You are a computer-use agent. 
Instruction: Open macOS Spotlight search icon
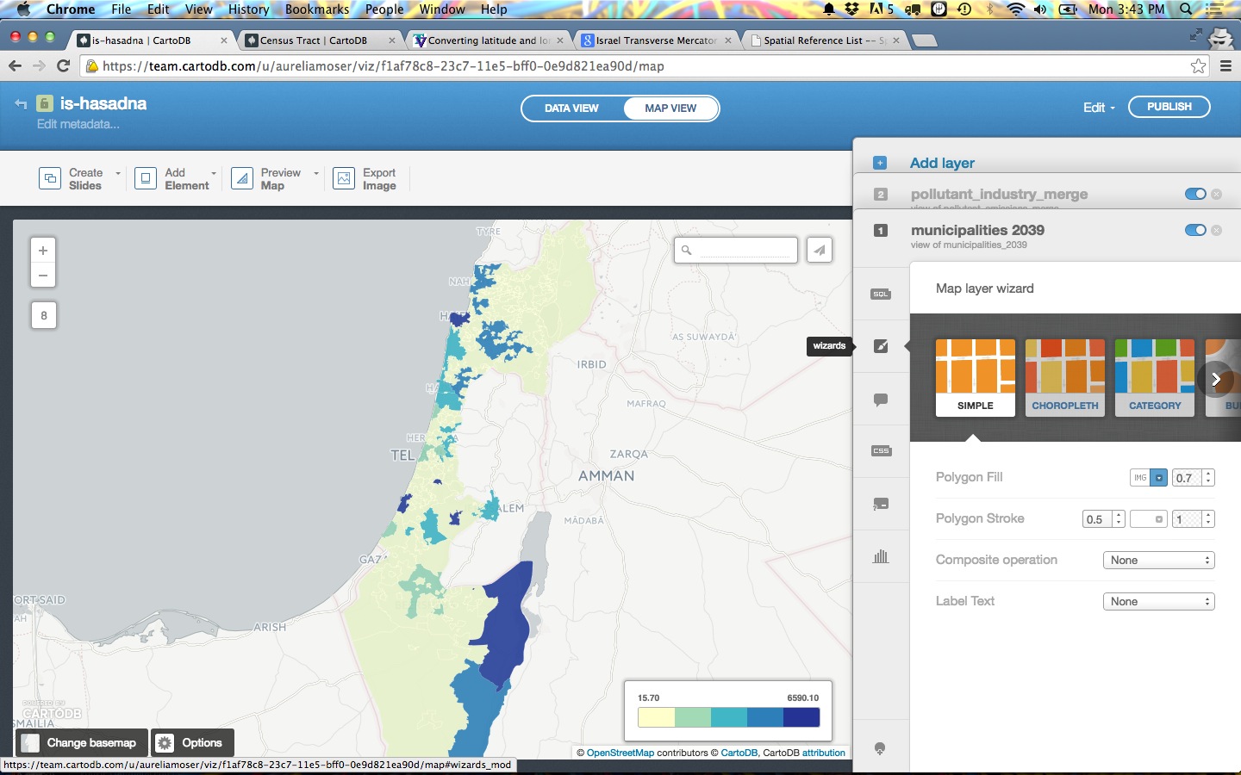1187,9
